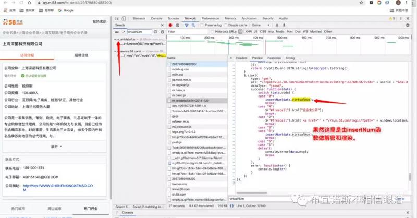This screenshot has height=218, width=417.
Task: Close the search sidebar panel
Action: pos(162,25)
